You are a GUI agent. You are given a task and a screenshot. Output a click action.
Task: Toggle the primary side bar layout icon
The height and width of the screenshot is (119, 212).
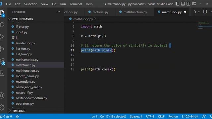point(178,4)
